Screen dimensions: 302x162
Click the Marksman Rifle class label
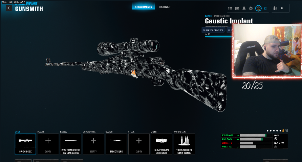[x=222, y=16]
